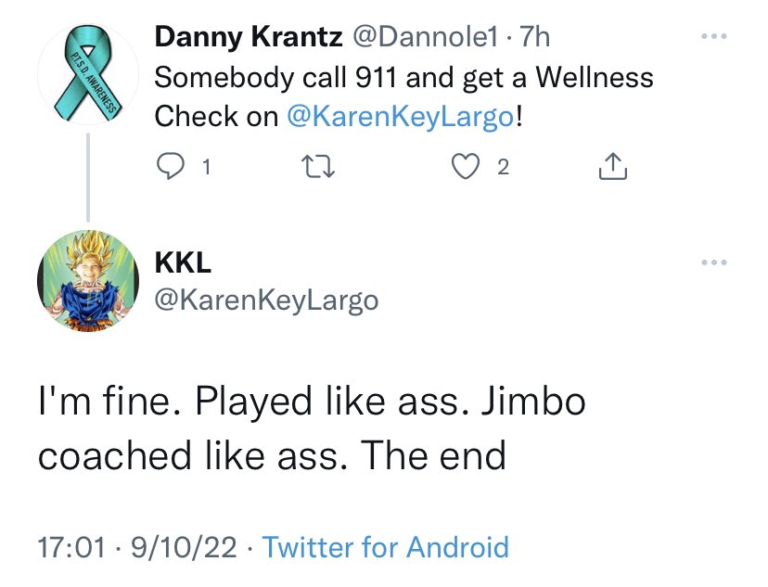The width and height of the screenshot is (768, 587).
Task: Share Danny Krantz's tweet
Action: click(612, 168)
